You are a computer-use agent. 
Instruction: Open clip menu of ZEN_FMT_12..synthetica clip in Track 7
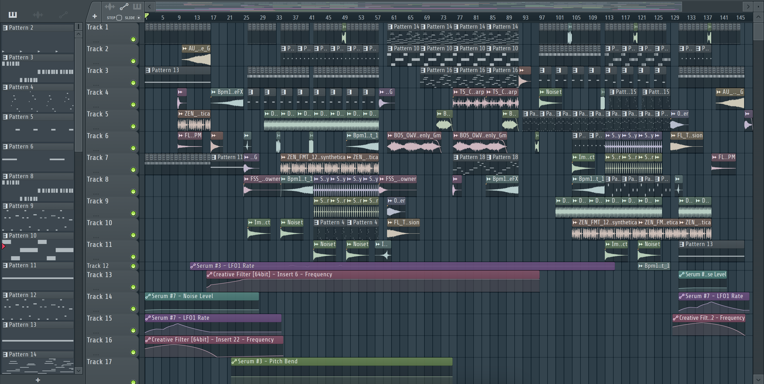point(284,157)
